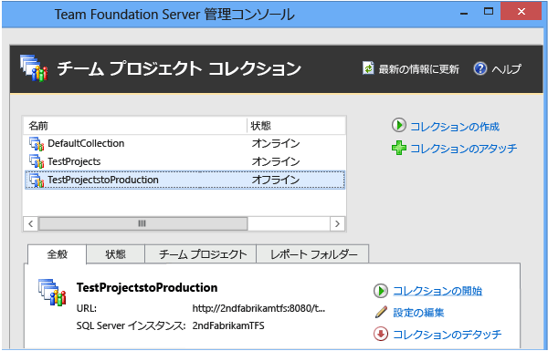Click the 設定の編集 link
The width and height of the screenshot is (548, 351).
(x=418, y=313)
